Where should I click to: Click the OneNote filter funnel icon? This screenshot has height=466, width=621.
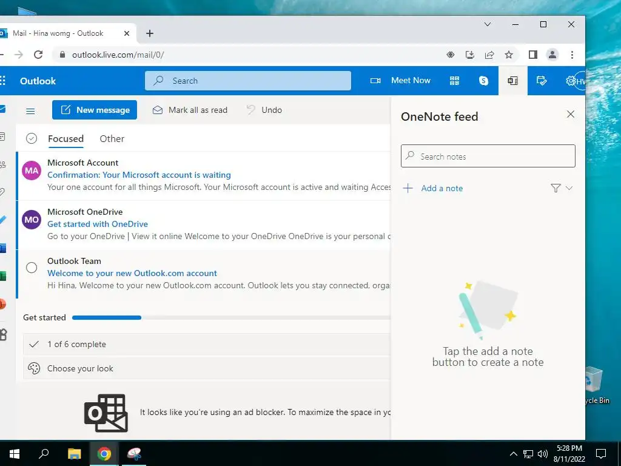pyautogui.click(x=556, y=188)
